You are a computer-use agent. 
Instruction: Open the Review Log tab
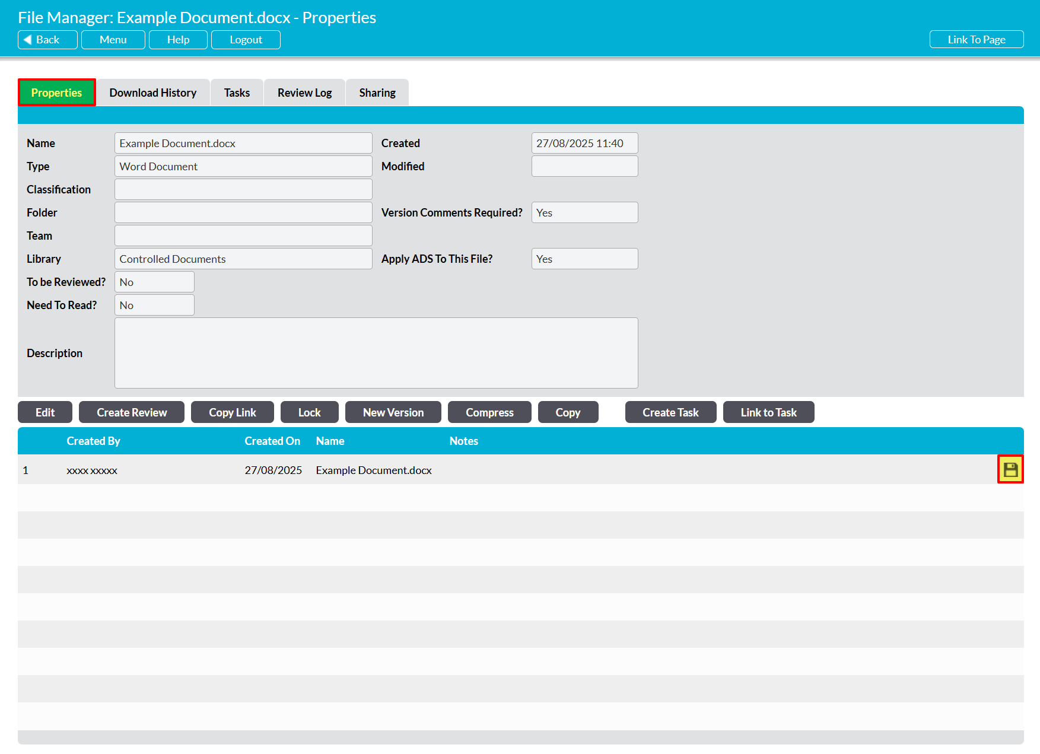pyautogui.click(x=304, y=93)
